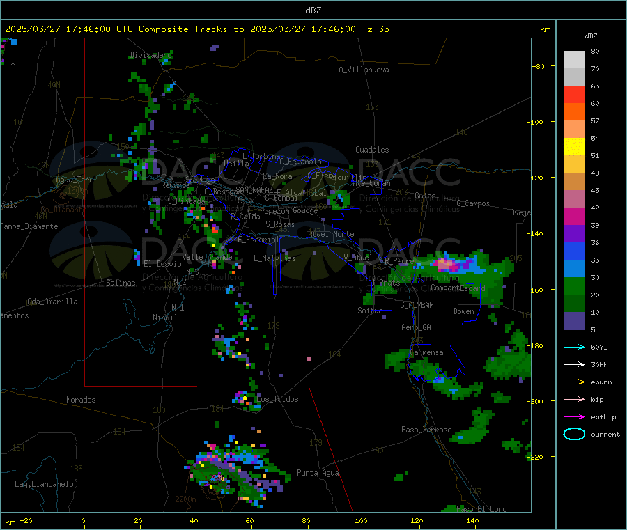Click the '140' km tick on bottom axis

[x=472, y=520]
